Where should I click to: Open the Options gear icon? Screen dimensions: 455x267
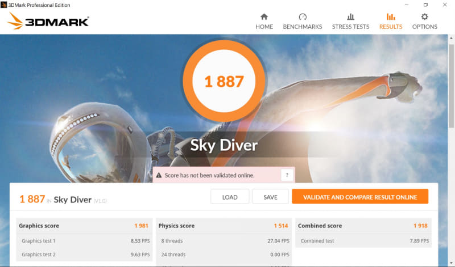point(424,16)
